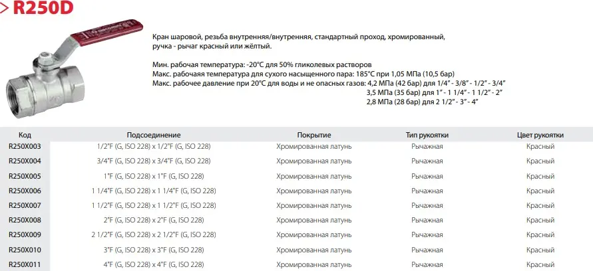Screen dimensions: 593x271
Task: Click the Цвет рукоятки column header
Action: [x=540, y=135]
